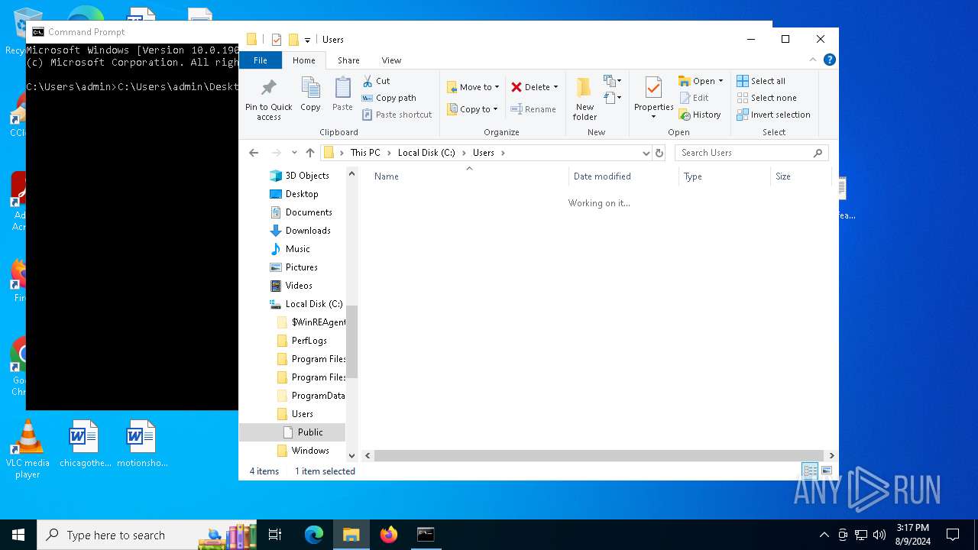Open recent locations dropdown arrow
Viewport: 978px width, 550px height.
click(x=294, y=153)
